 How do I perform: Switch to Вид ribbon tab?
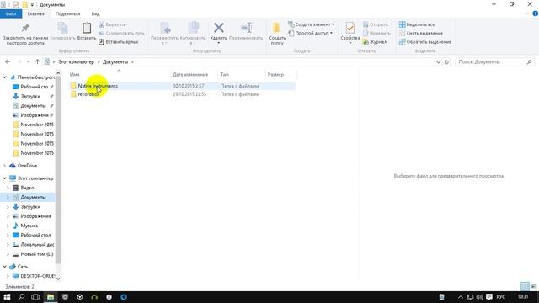click(95, 13)
